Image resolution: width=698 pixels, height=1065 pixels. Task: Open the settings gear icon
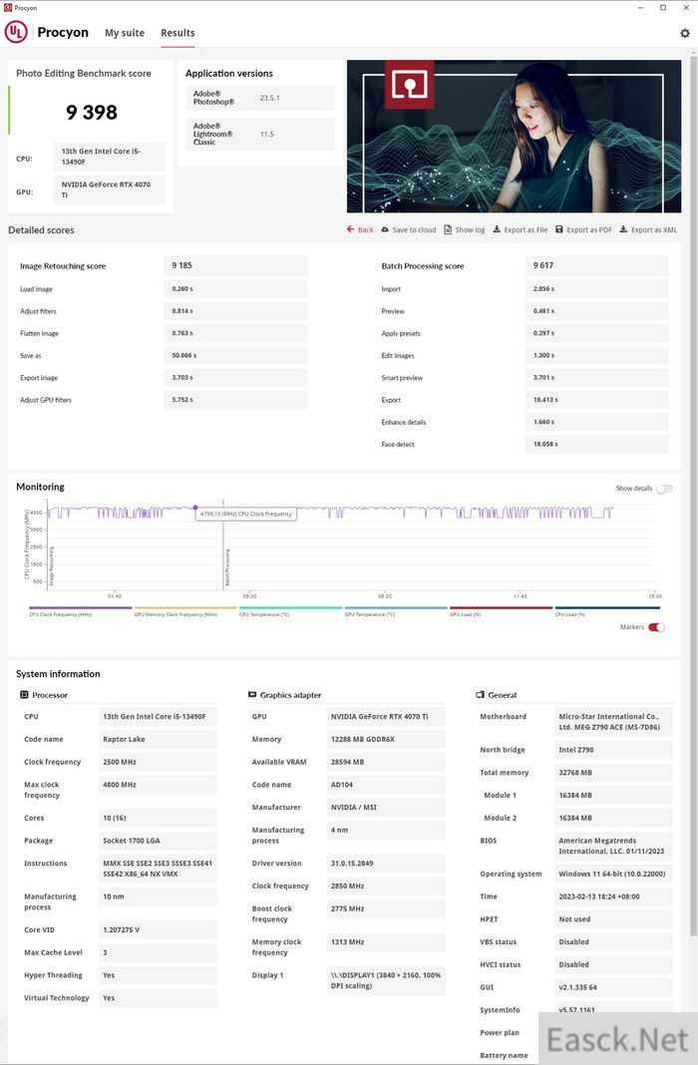(684, 33)
